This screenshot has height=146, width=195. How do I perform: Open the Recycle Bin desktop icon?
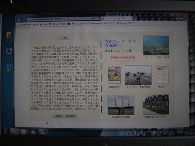coord(9,69)
